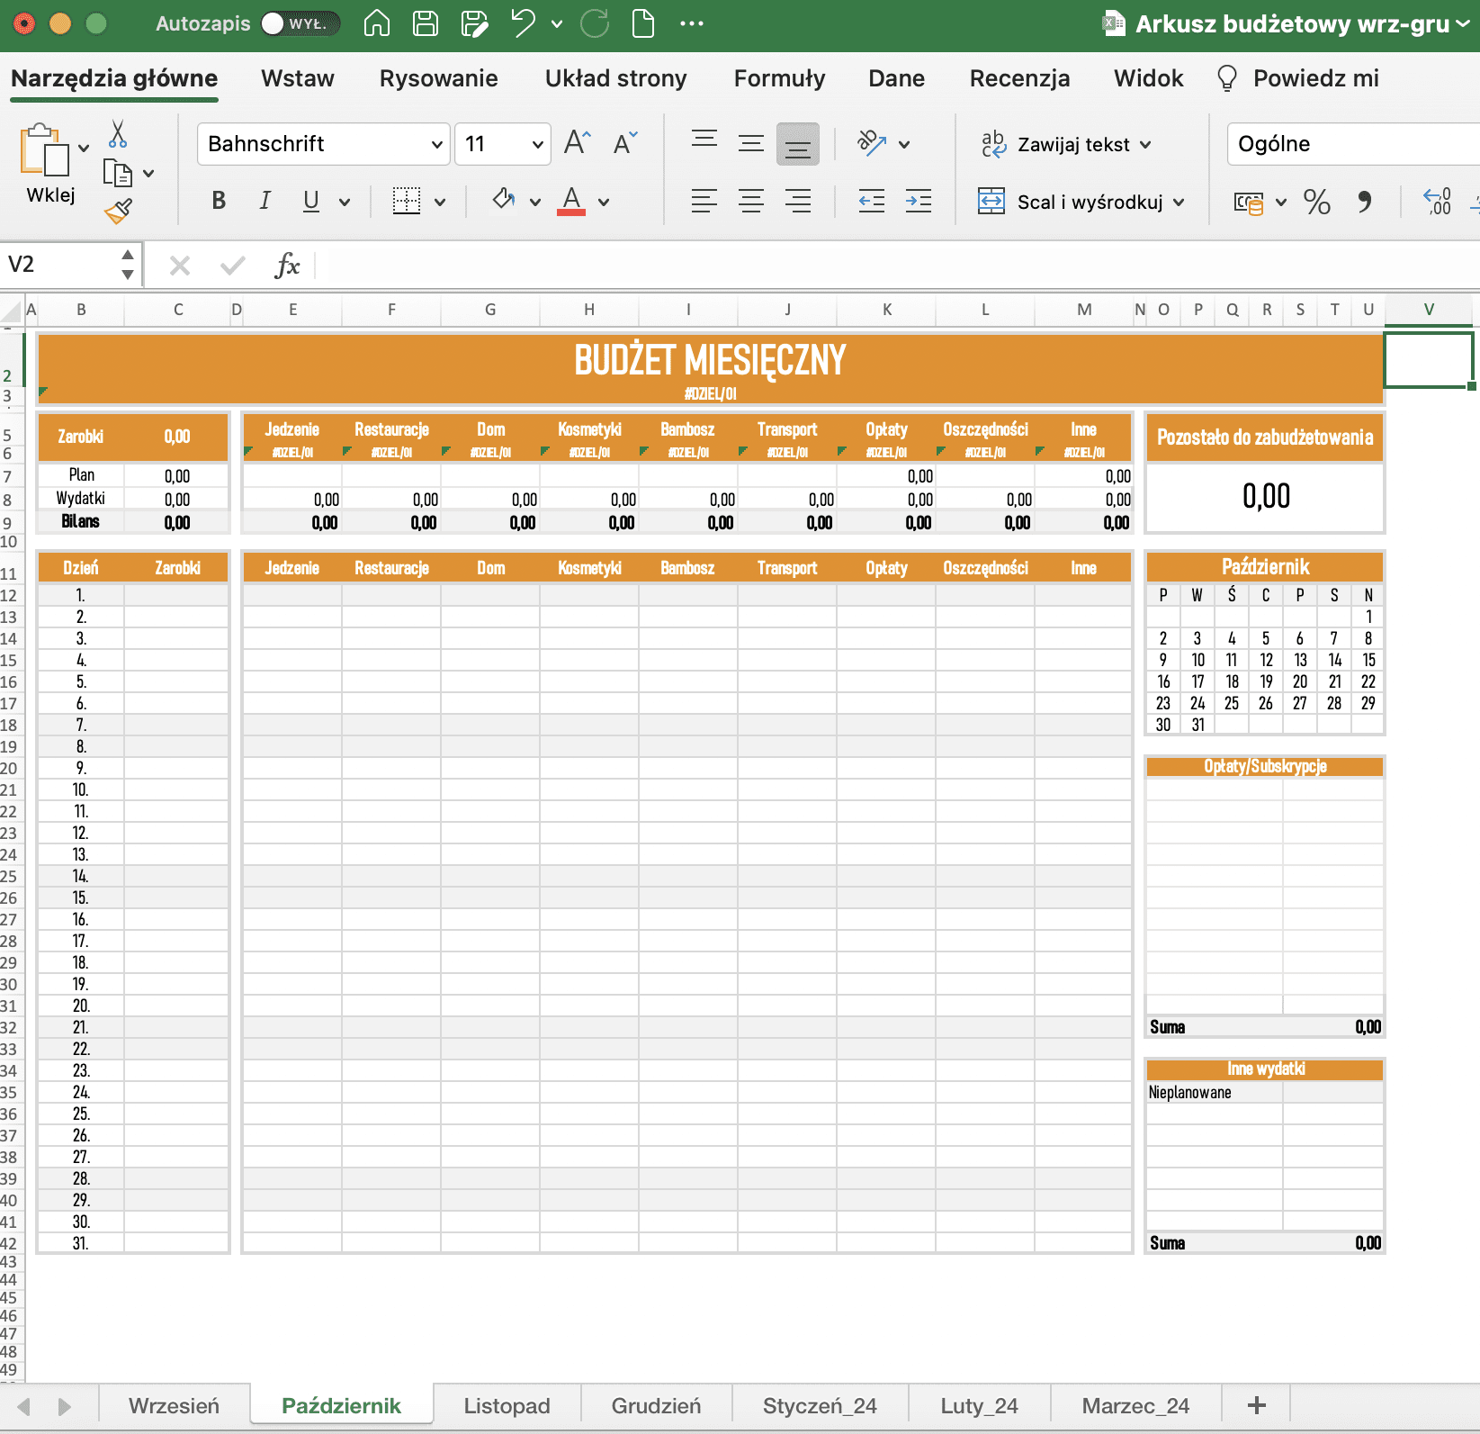Click the Percent style icon
Screen dimensions: 1480x1434
(x=1316, y=202)
